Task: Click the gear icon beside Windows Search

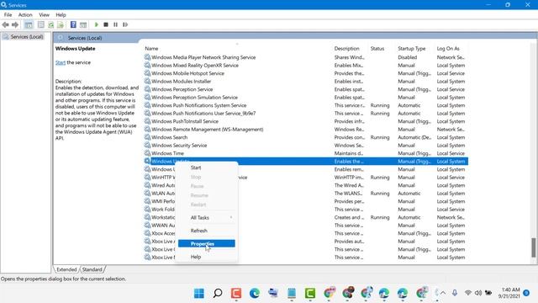Action: pyautogui.click(x=148, y=137)
